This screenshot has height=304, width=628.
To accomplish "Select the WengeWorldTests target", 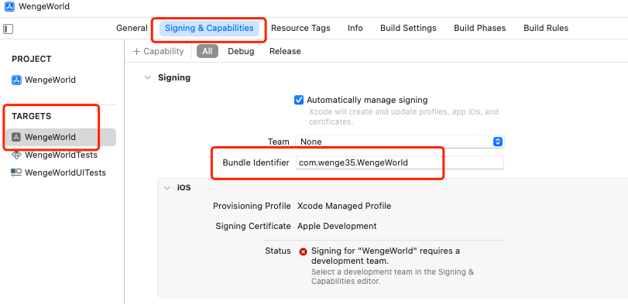I will 54,155.
